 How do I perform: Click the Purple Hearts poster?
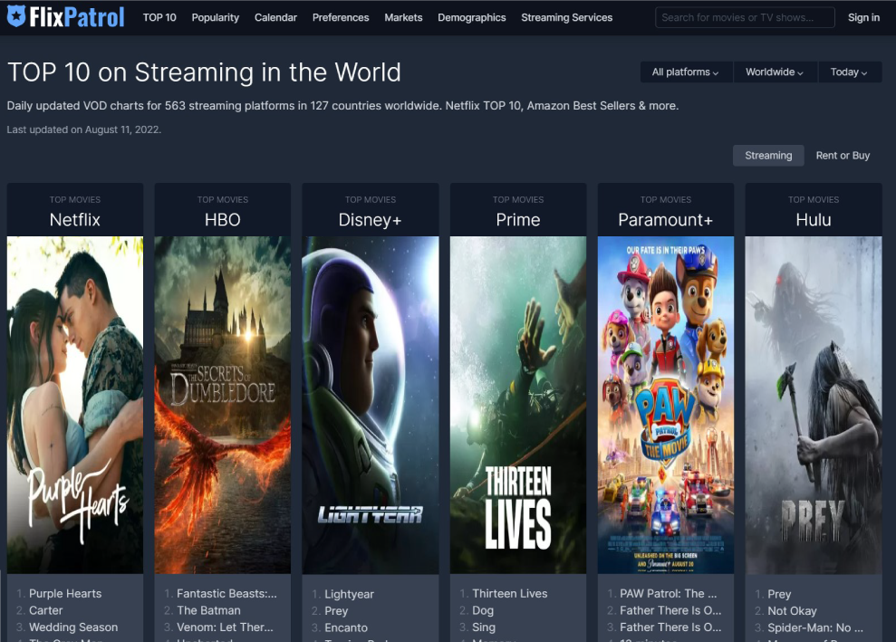[x=75, y=405]
